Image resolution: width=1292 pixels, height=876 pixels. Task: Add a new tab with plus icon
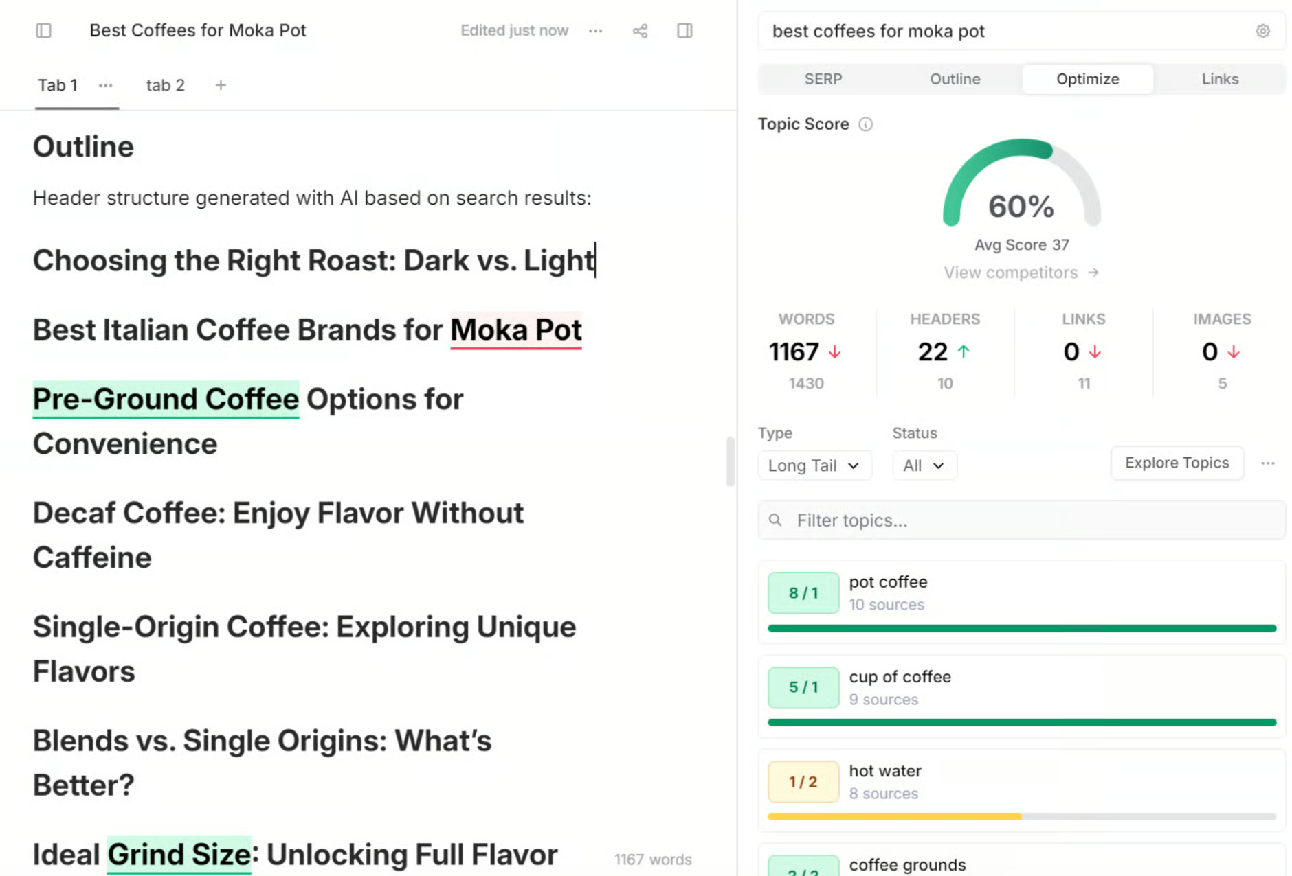coord(221,85)
